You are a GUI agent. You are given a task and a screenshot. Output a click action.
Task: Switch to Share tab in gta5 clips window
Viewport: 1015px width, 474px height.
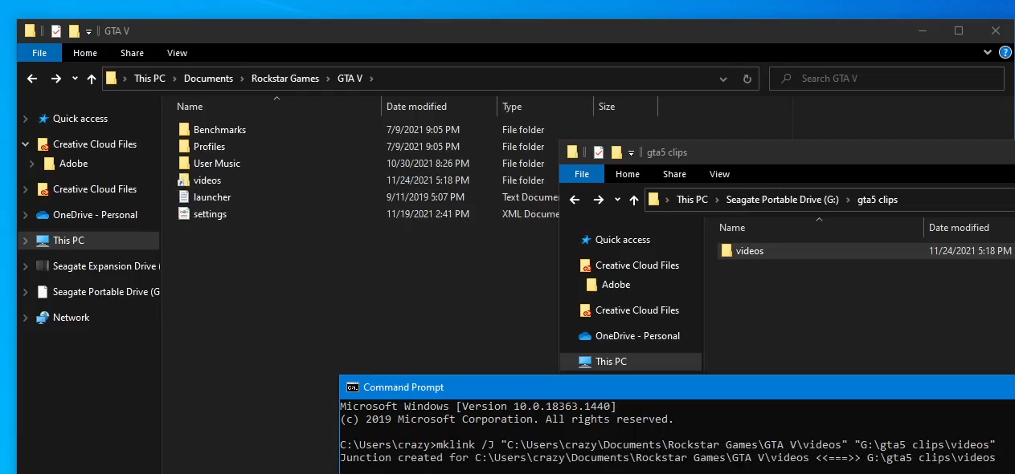(674, 174)
